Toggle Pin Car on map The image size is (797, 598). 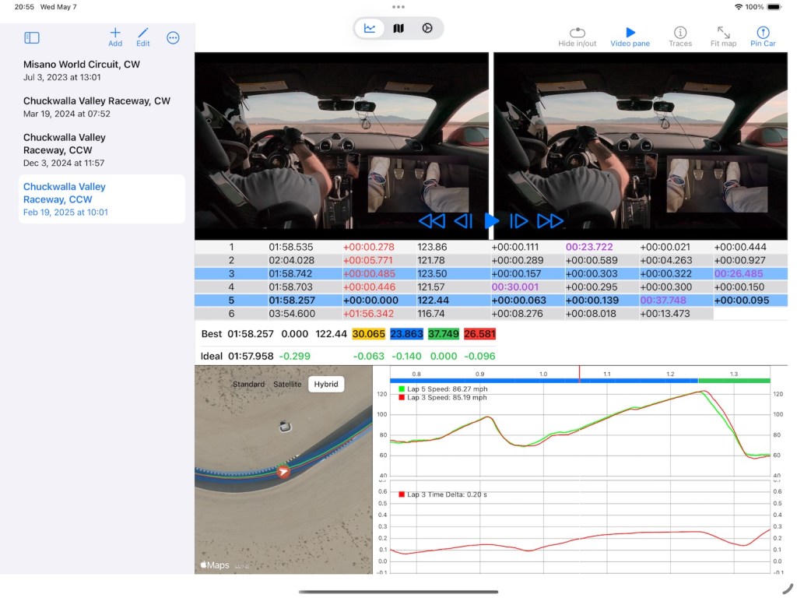click(763, 37)
